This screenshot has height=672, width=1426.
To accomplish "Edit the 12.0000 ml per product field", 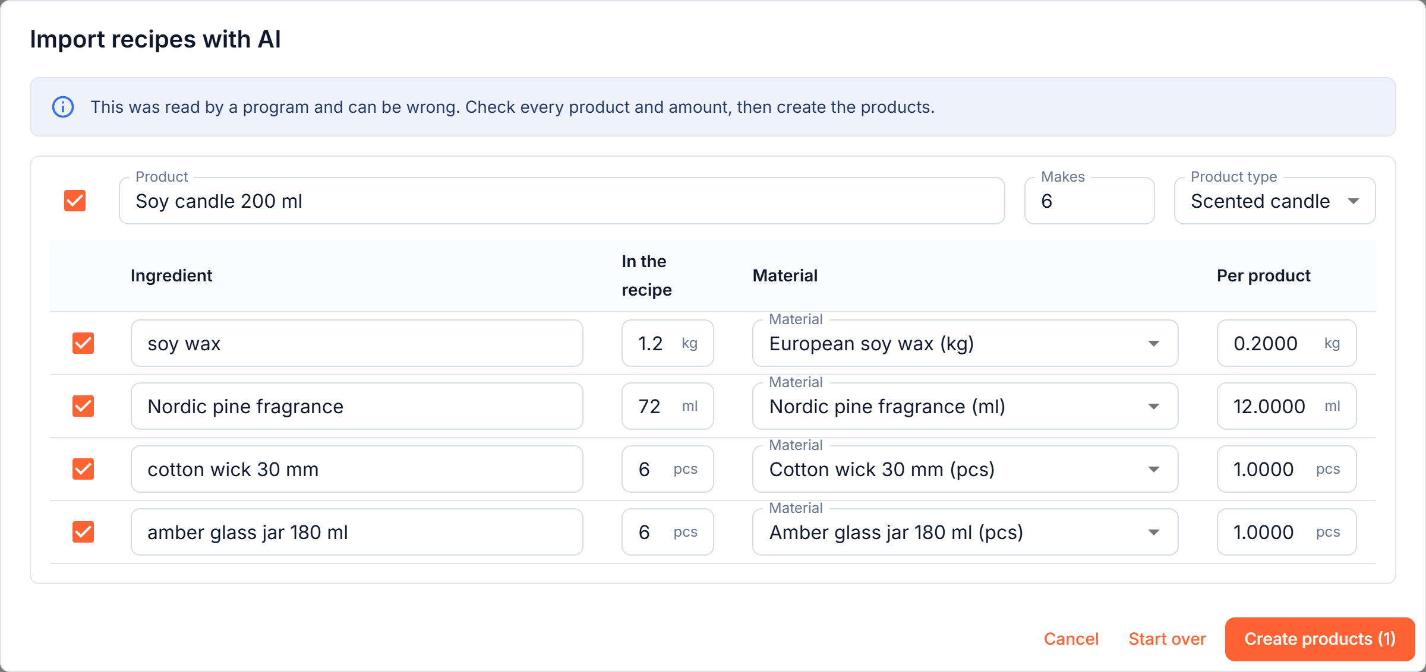I will 1286,406.
